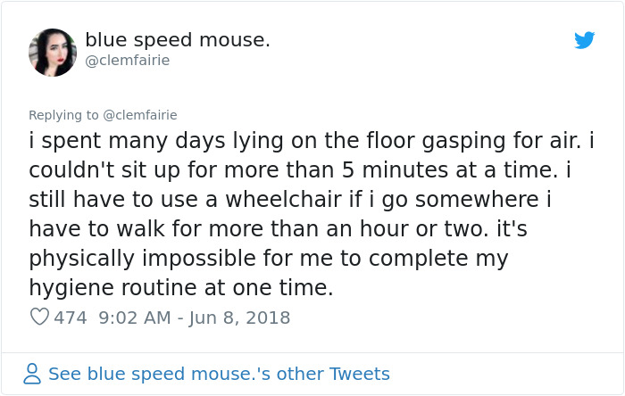
Task: Click the 474 likes count
Action: point(71,317)
